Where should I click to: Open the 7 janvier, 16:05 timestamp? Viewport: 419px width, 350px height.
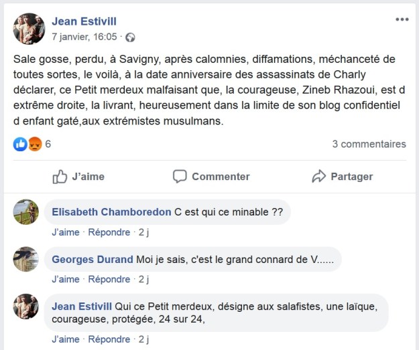[84, 37]
